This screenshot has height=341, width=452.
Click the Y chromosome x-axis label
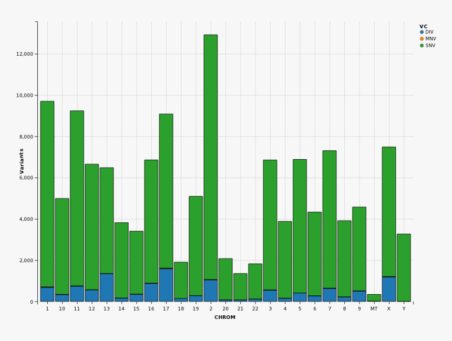(x=404, y=309)
